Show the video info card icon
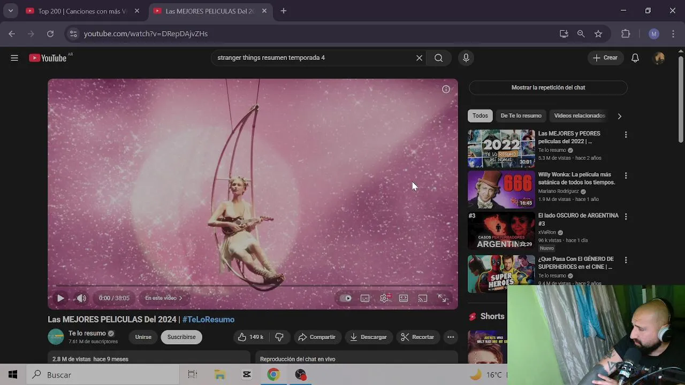The image size is (685, 385). [446, 89]
